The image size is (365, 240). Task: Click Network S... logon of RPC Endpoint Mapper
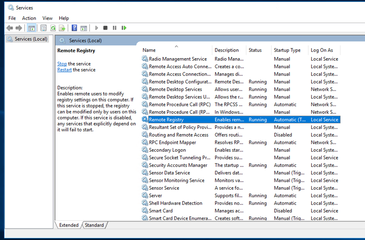click(x=323, y=142)
